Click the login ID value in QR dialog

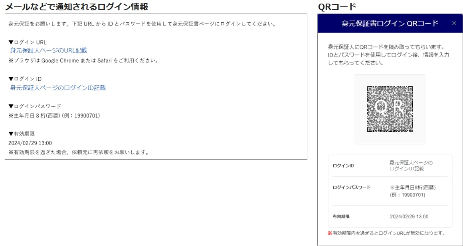pos(411,166)
